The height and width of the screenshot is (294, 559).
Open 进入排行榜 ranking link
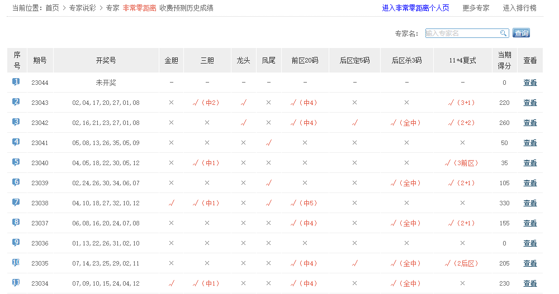pos(519,8)
